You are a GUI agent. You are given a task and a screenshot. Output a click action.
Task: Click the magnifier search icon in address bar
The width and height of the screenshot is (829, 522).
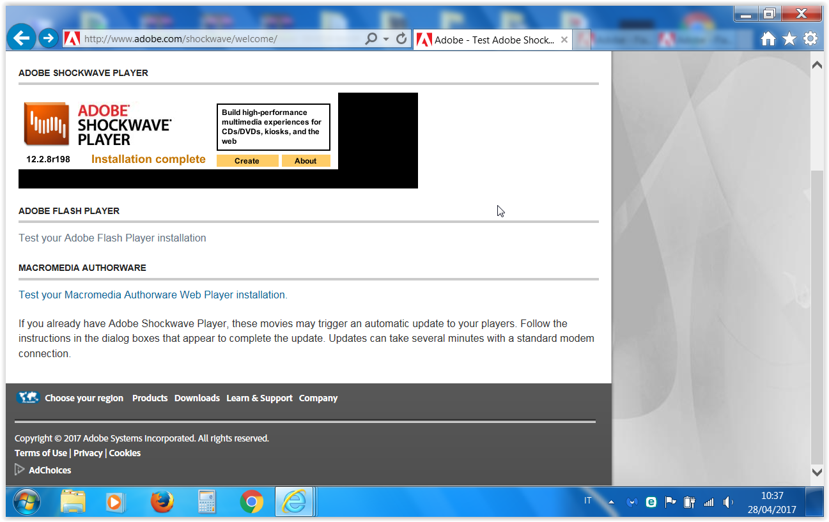(x=371, y=39)
